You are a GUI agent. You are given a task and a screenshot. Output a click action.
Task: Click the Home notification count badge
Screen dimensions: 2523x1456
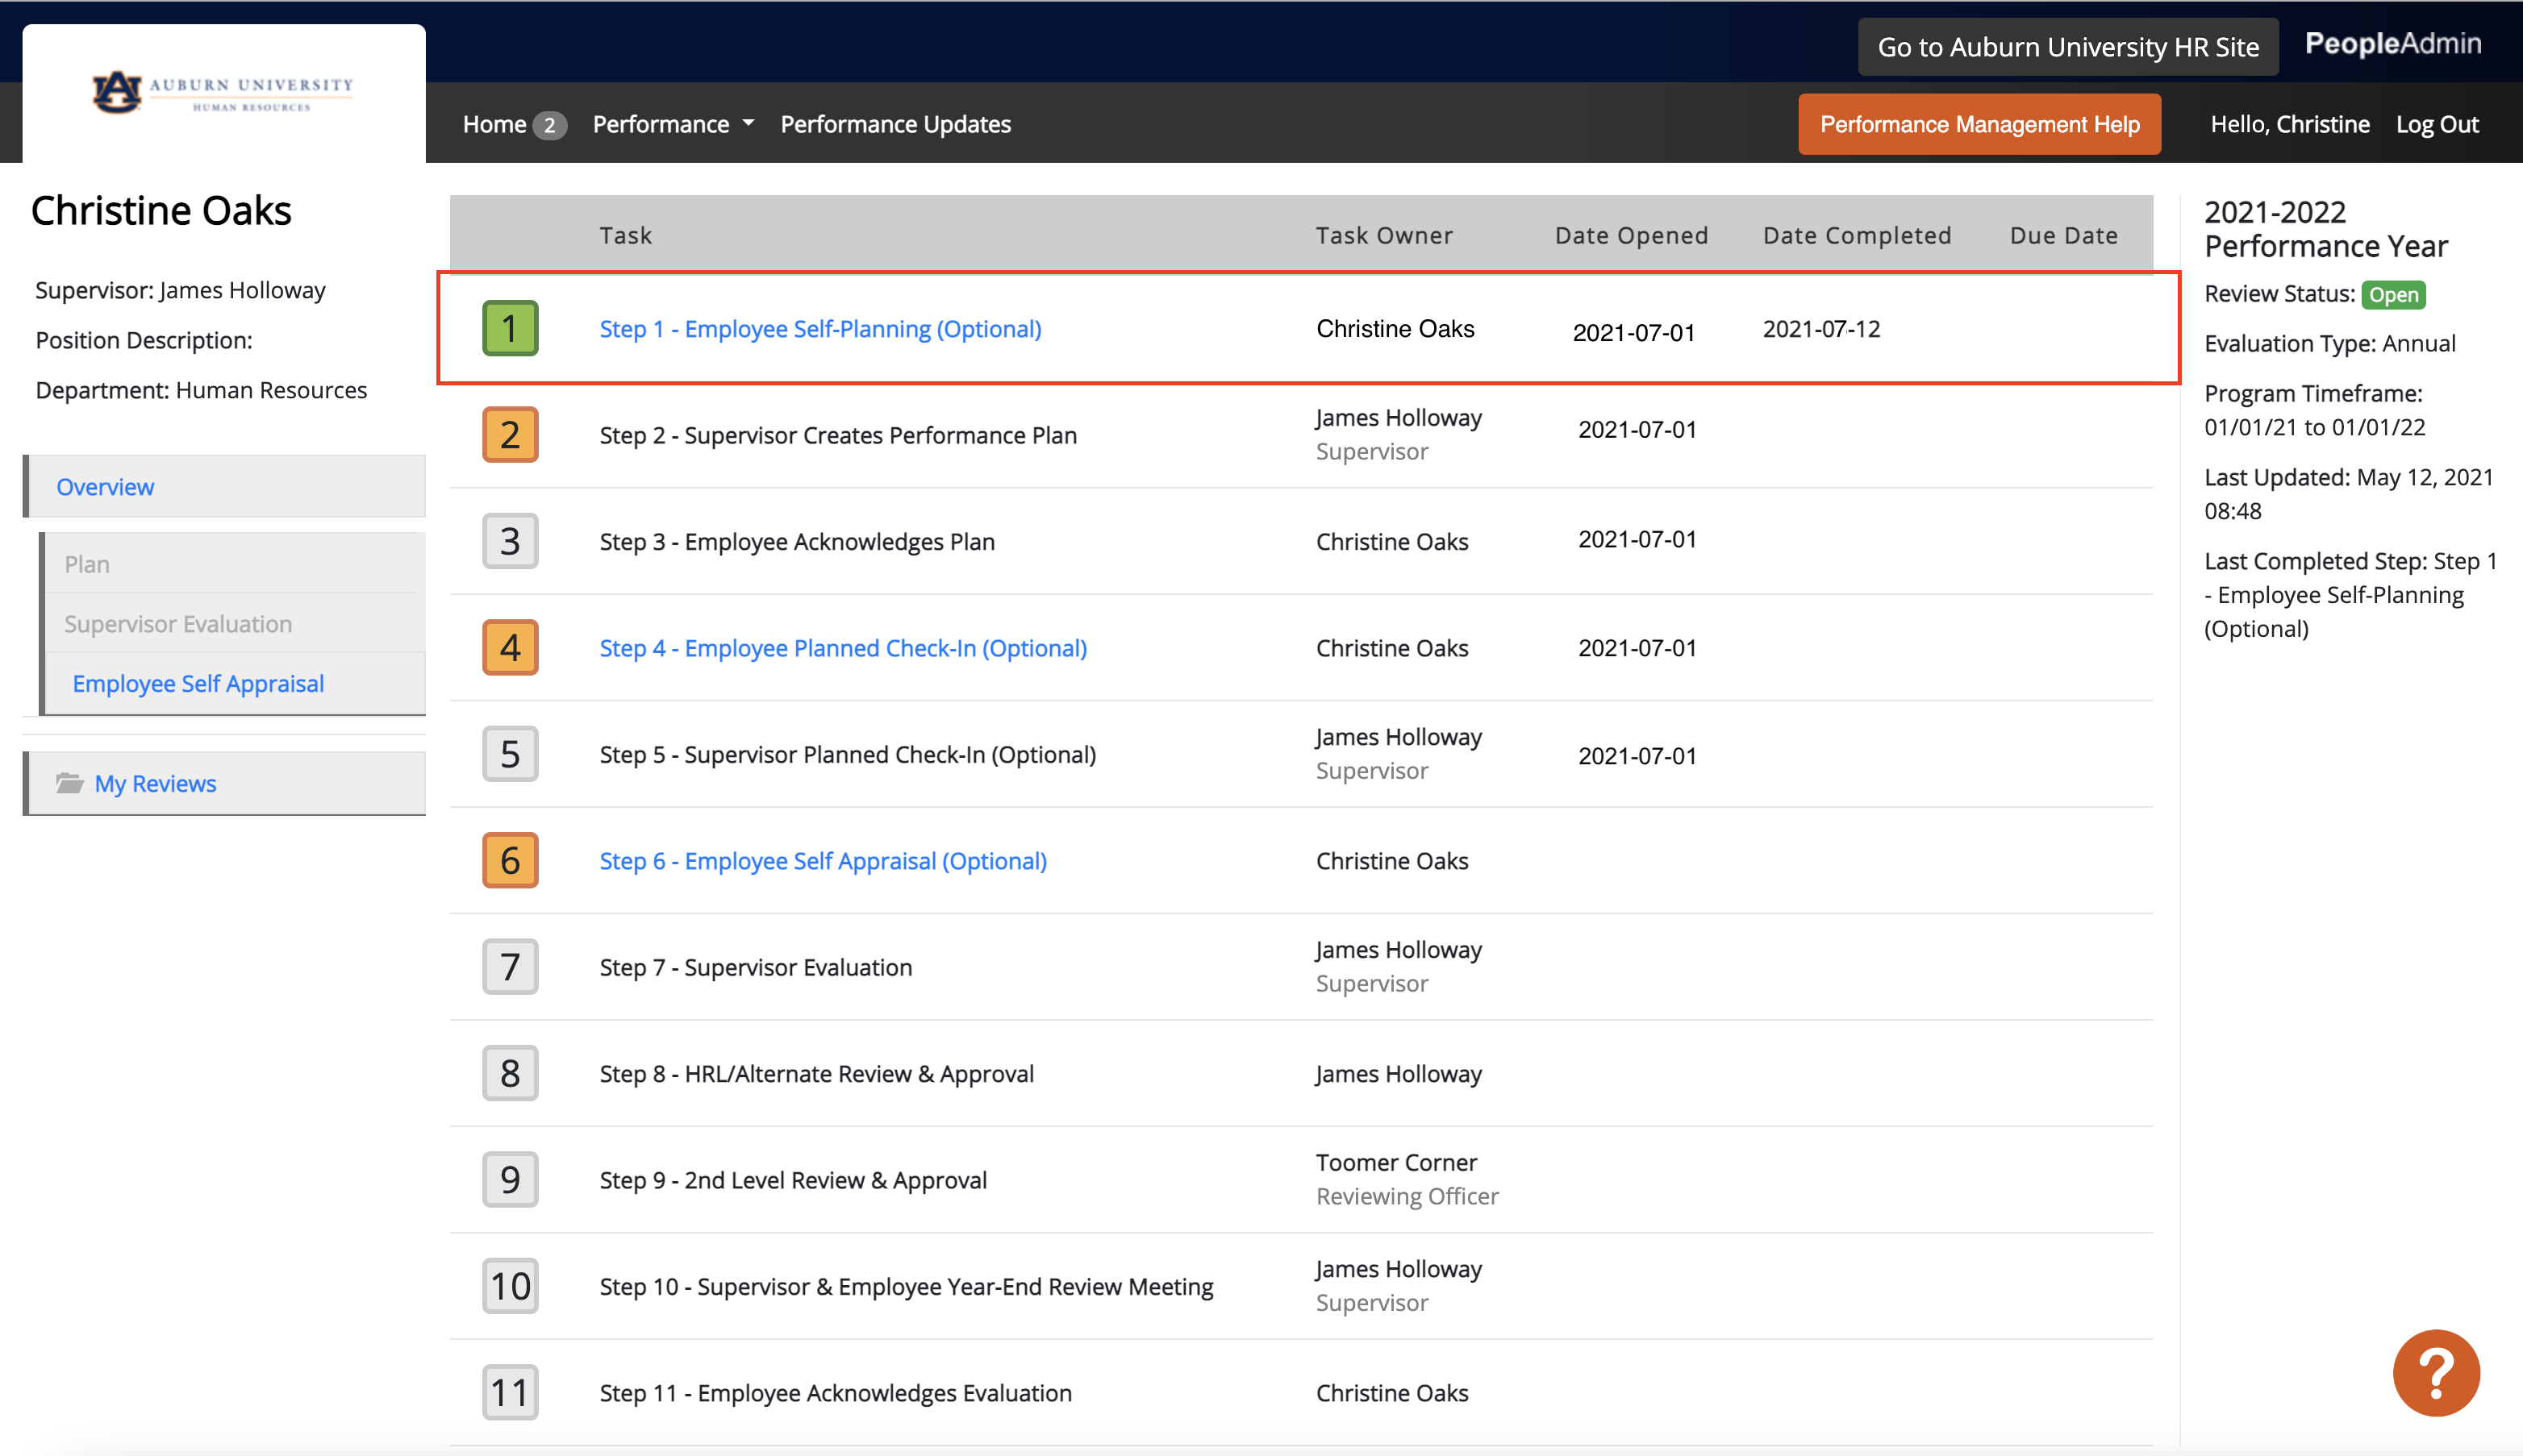pyautogui.click(x=549, y=125)
